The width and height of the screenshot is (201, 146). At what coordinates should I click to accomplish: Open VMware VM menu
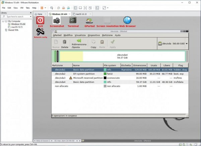(x=22, y=8)
